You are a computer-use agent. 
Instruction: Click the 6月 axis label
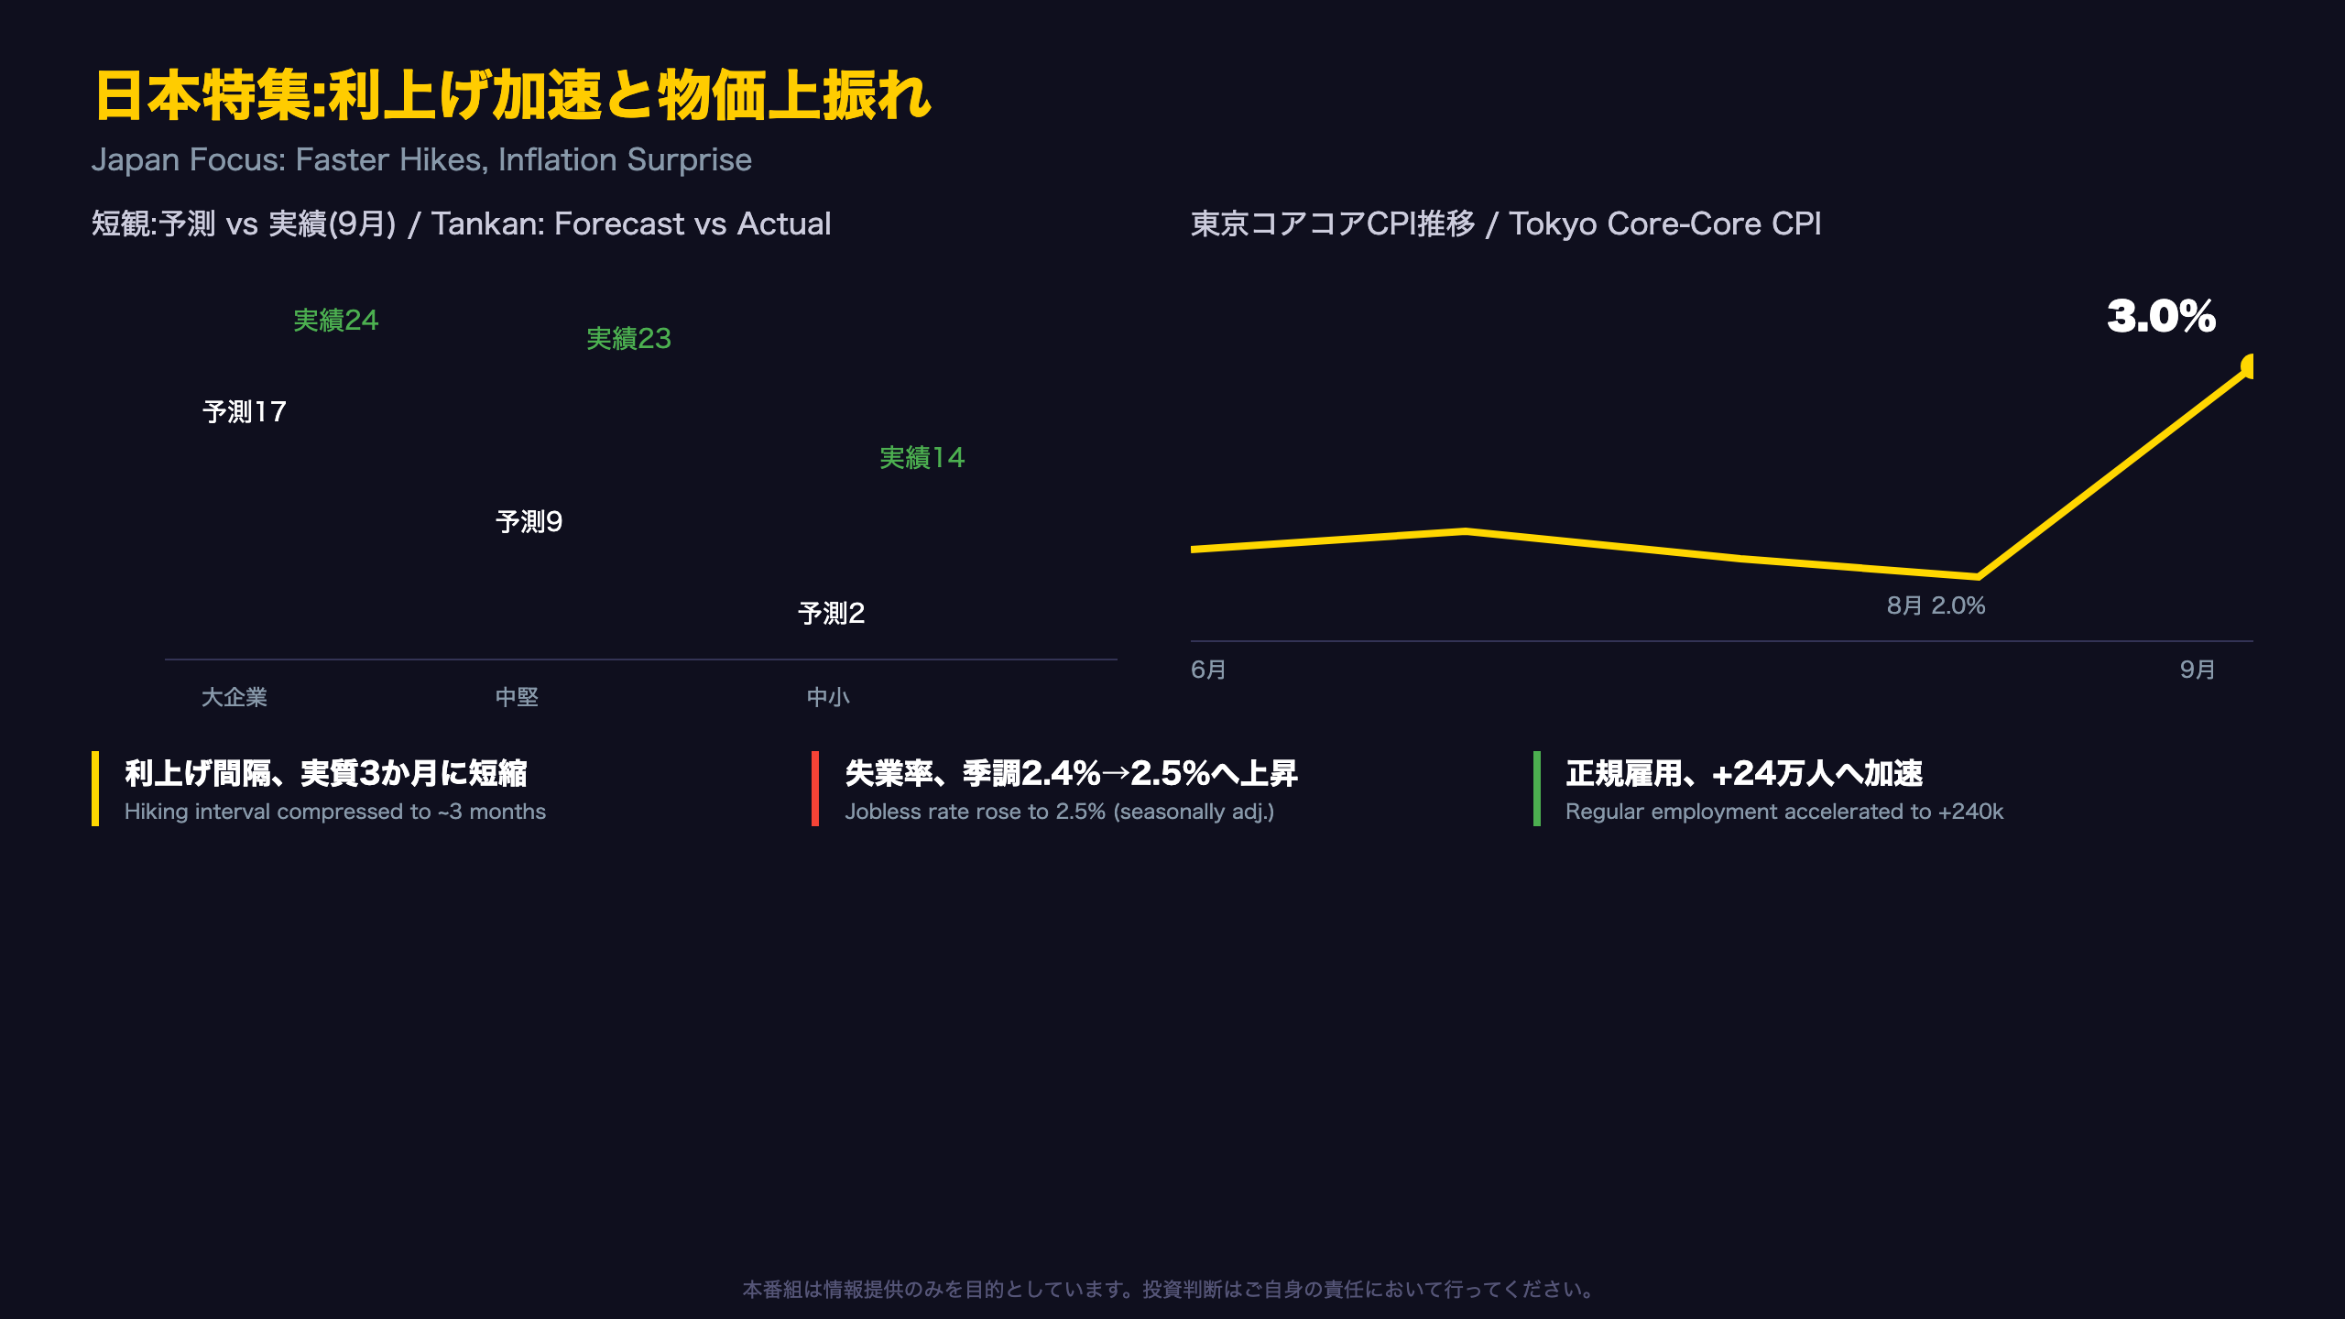click(1208, 670)
